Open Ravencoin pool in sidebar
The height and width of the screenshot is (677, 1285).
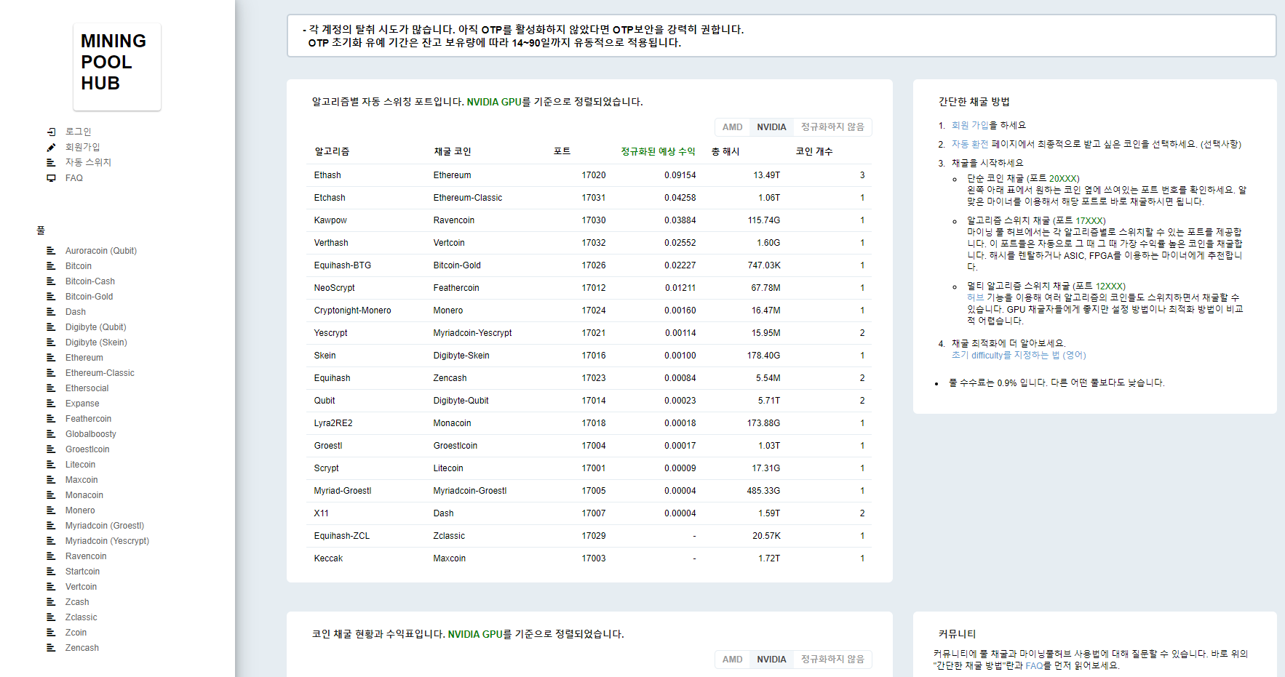pyautogui.click(x=86, y=556)
